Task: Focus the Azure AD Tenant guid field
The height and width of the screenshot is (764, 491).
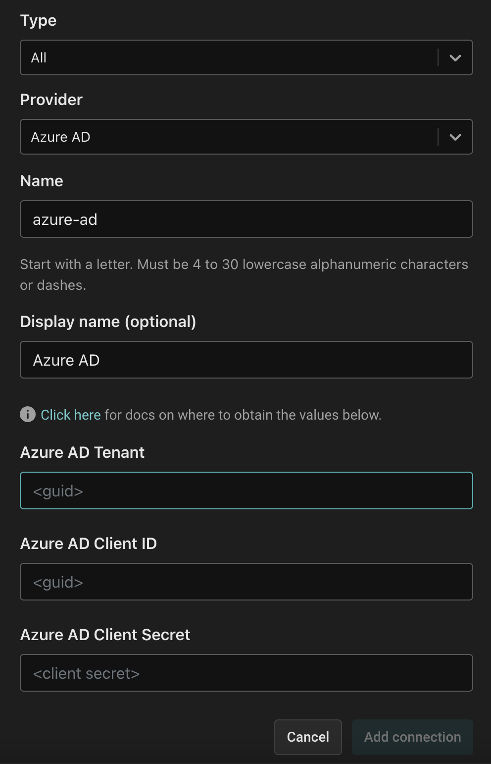Action: pyautogui.click(x=246, y=491)
